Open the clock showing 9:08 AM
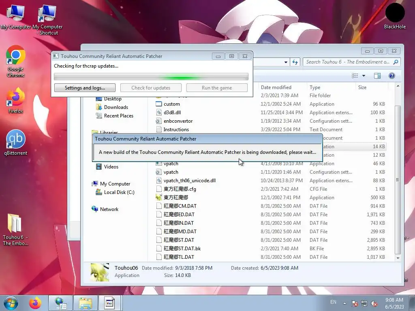Viewport: 415px width, 311px height. click(394, 303)
